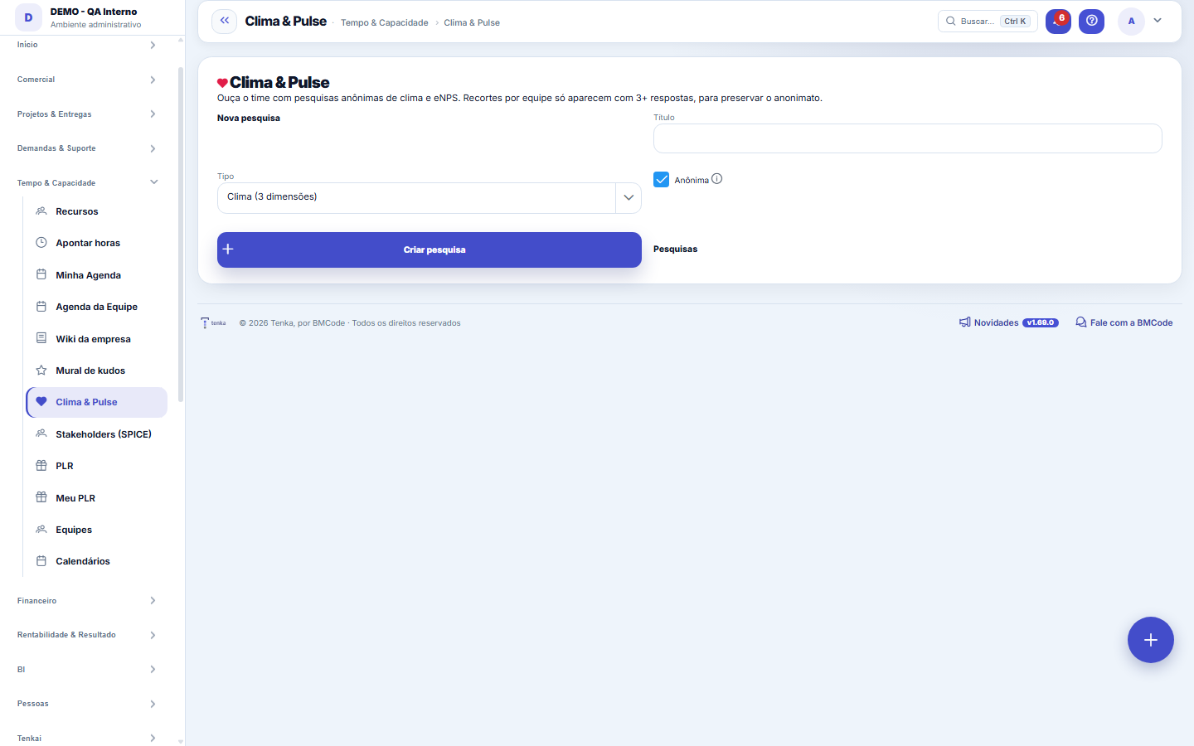
Task: Expand the Financeiro section
Action: (87, 601)
